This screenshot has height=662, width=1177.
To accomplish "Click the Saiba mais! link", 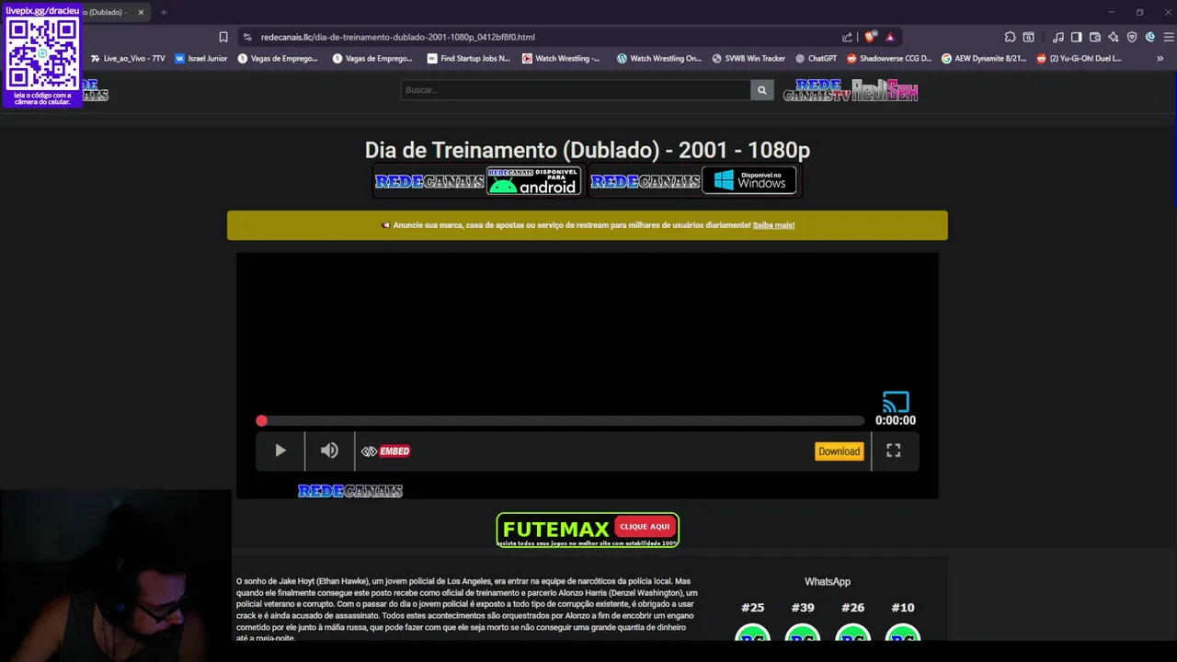I will click(773, 225).
